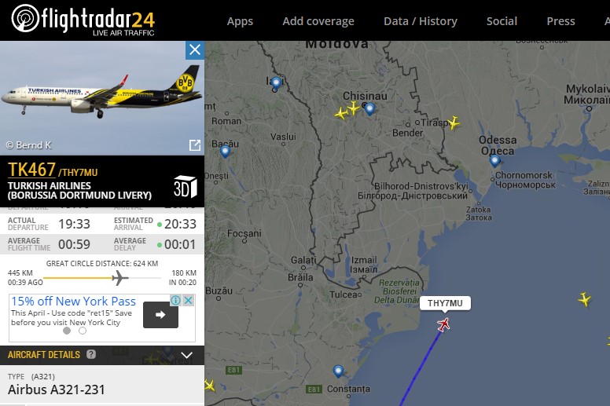Screen dimensions: 610x406
Task: Open the Aircraft Details help question icon
Action: [x=91, y=354]
